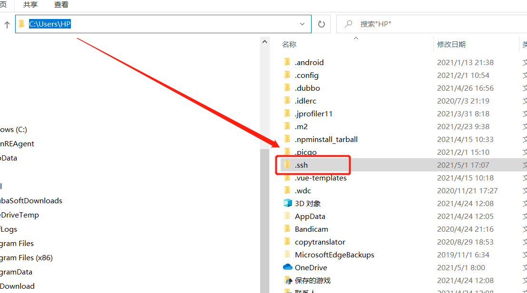Select the C:\Users\HP address bar field
This screenshot has width=527, height=293.
pyautogui.click(x=163, y=24)
